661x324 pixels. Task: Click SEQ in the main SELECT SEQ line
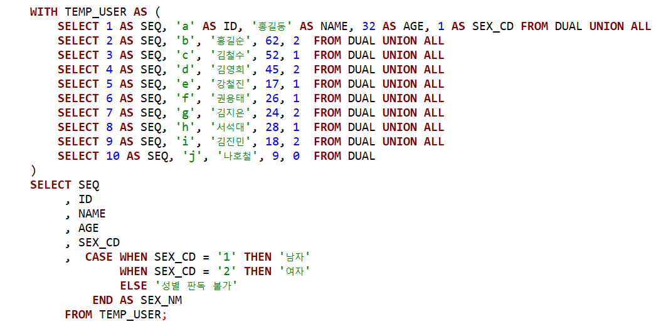[x=88, y=184]
